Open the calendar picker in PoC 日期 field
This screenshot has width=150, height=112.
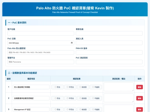(72, 43)
